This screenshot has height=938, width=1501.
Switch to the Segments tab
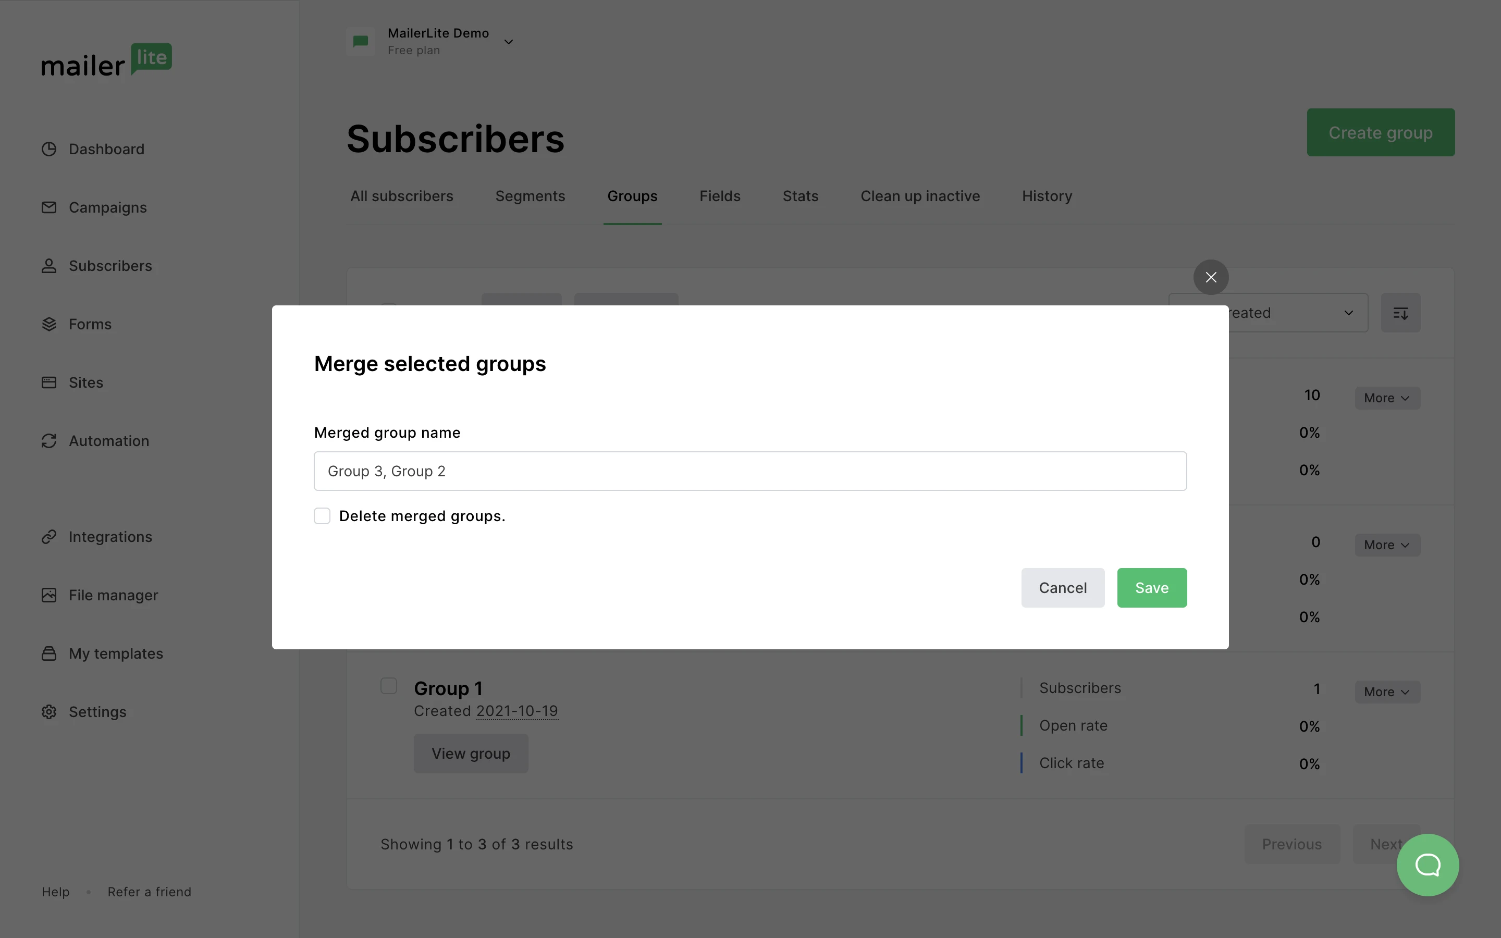click(x=530, y=196)
